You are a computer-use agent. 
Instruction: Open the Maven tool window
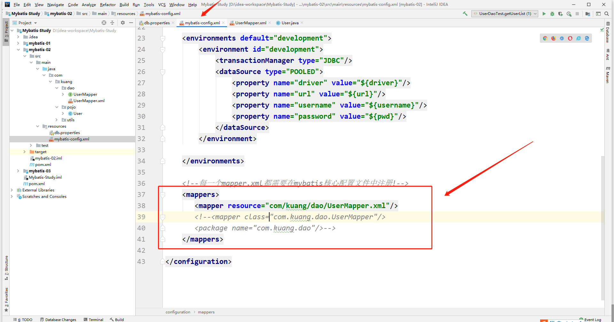click(608, 75)
